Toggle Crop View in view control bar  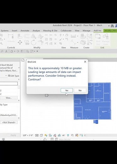pyautogui.click(x=55, y=135)
